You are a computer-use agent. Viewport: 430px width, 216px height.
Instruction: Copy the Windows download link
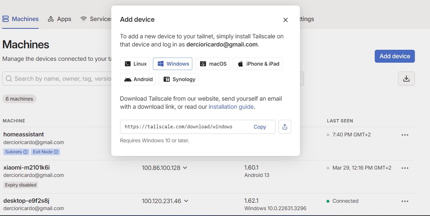click(260, 126)
